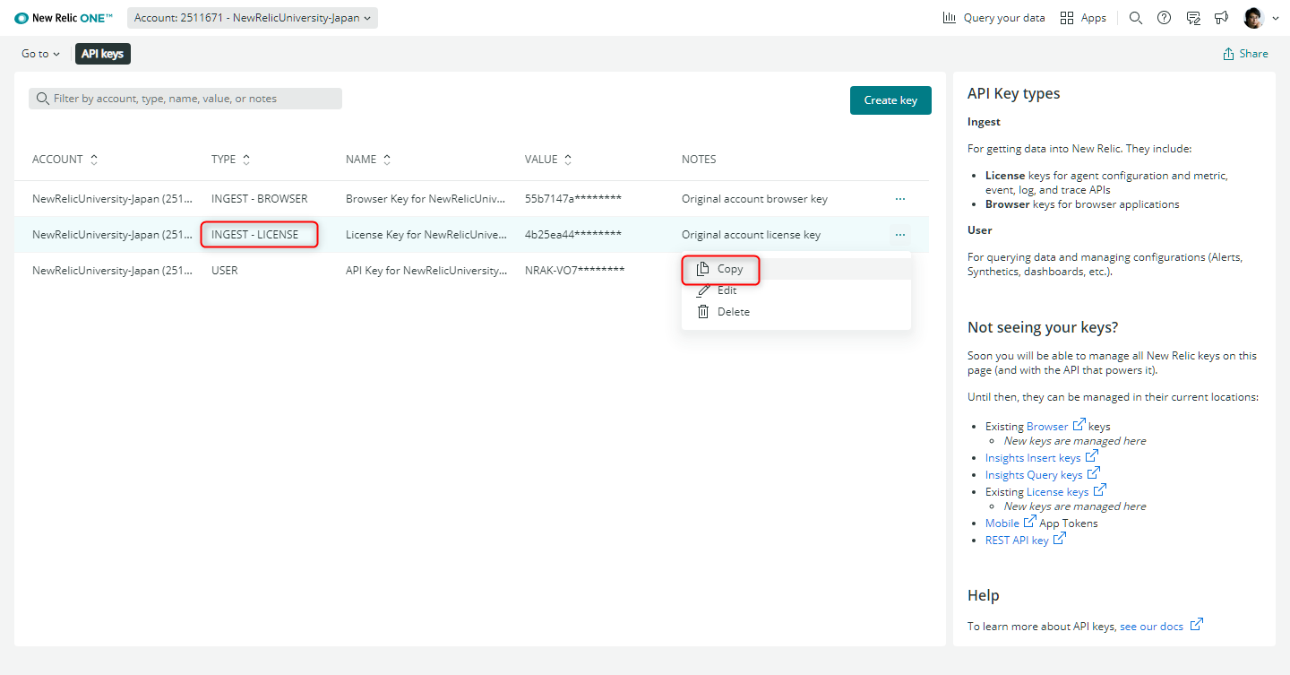The width and height of the screenshot is (1290, 675).
Task: Click 'Original account browser key' note
Action: [754, 199]
